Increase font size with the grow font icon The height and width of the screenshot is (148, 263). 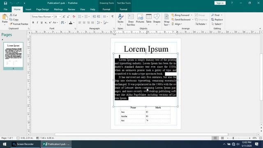64,16
